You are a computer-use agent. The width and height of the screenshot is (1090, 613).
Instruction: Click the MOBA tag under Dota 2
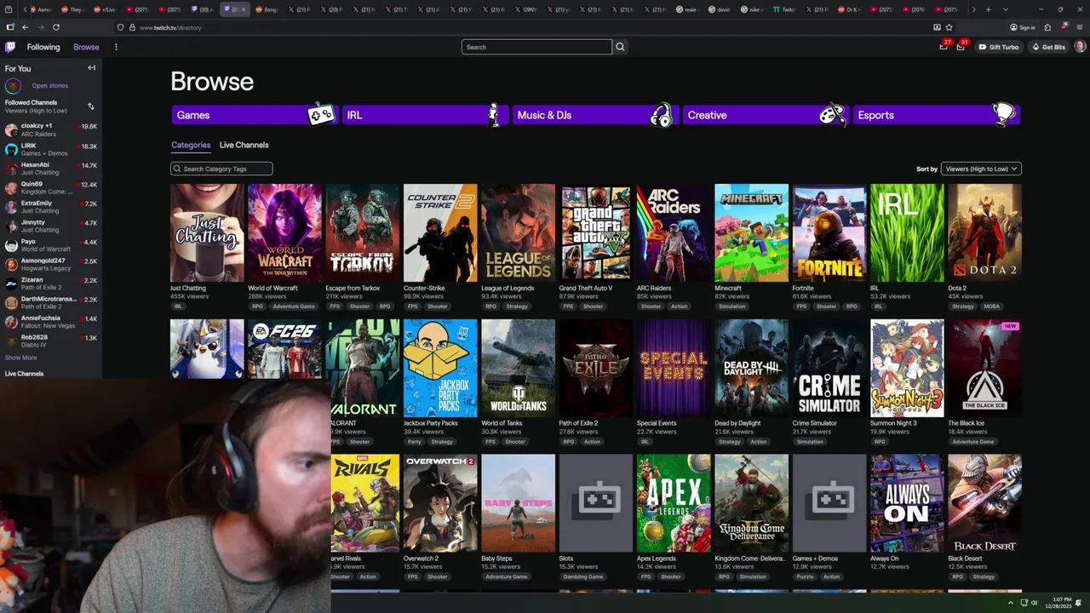[x=992, y=306]
